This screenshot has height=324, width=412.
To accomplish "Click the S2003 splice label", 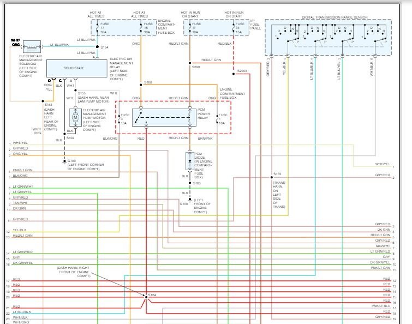I will coord(242,71).
